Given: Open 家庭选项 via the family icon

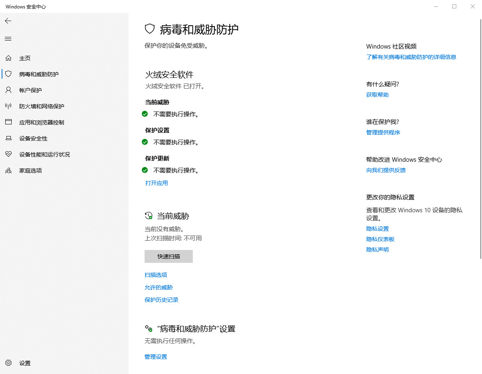Looking at the screenshot, I should point(8,170).
